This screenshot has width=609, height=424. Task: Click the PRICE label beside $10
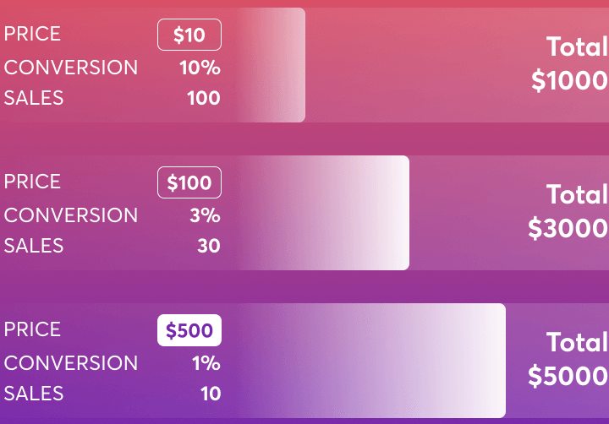click(x=33, y=35)
